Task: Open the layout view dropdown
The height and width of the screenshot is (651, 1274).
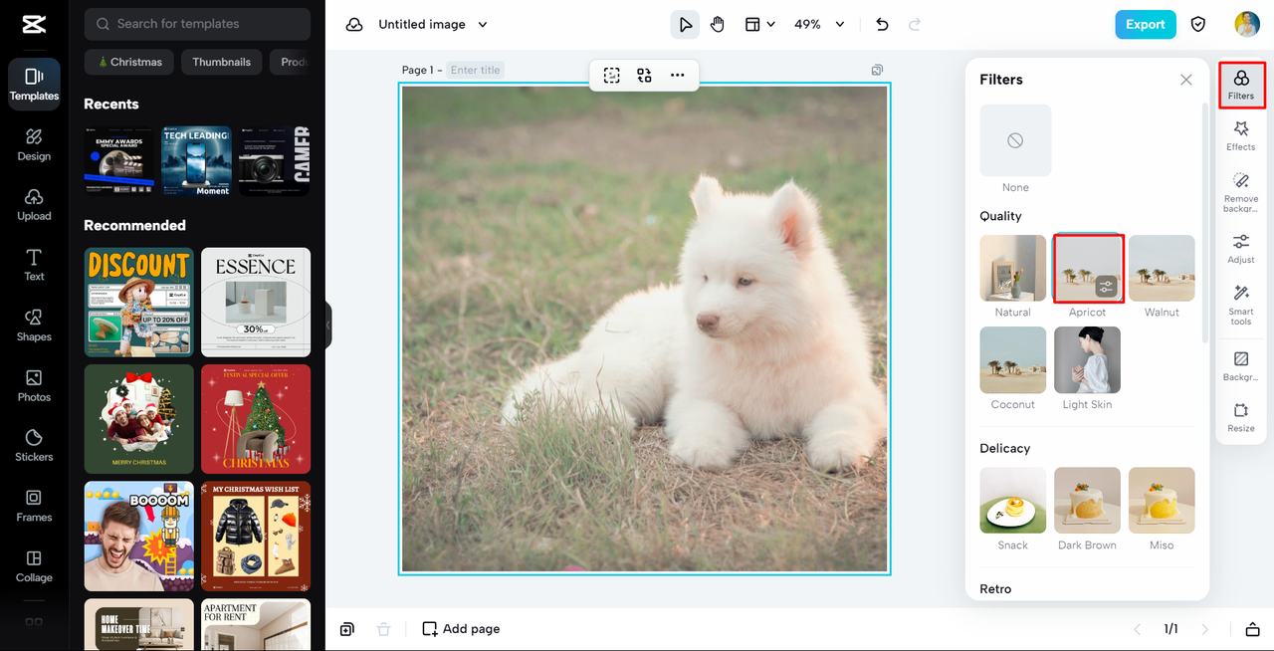Action: pos(760,25)
